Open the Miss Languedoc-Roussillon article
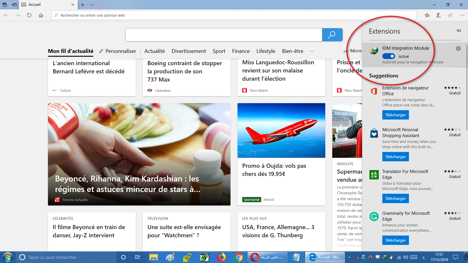The image size is (468, 263). [278, 70]
